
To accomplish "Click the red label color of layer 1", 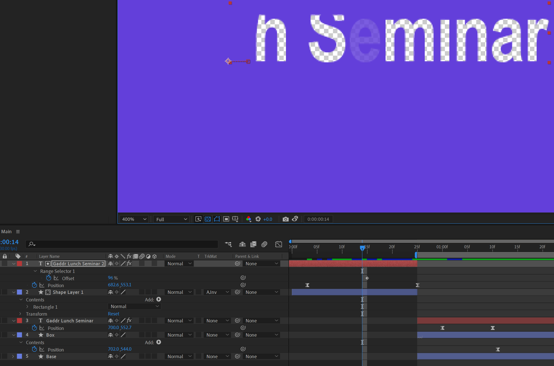I will point(20,264).
